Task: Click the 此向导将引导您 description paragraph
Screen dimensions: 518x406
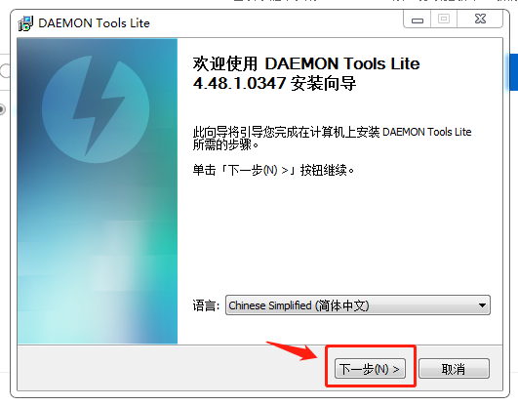Action: (332, 139)
